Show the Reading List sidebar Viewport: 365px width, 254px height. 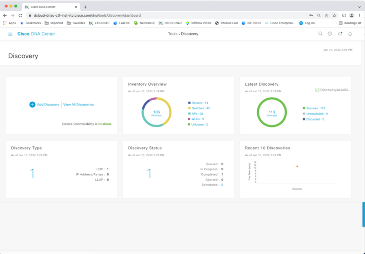point(351,23)
